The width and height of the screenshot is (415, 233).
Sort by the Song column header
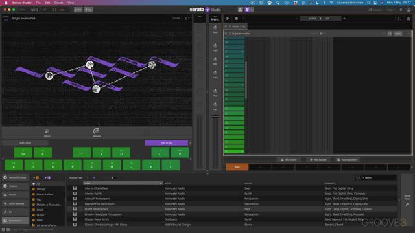[123, 183]
